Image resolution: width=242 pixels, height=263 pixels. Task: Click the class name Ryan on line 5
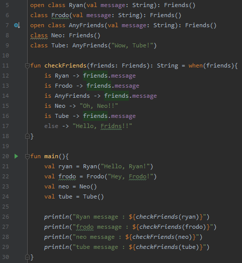pos(76,6)
